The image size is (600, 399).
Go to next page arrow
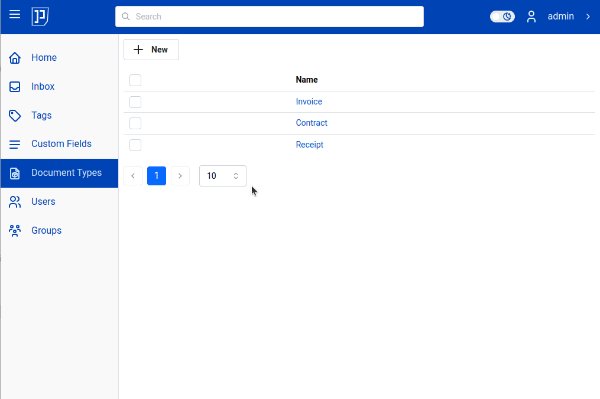[180, 176]
